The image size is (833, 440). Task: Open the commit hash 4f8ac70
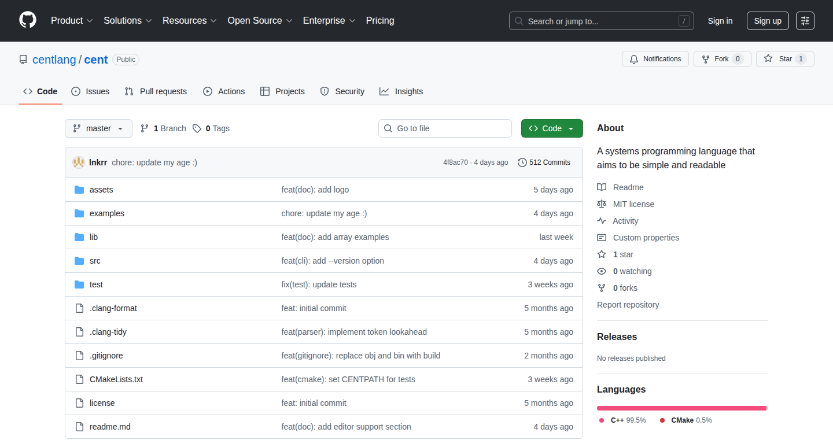point(455,162)
